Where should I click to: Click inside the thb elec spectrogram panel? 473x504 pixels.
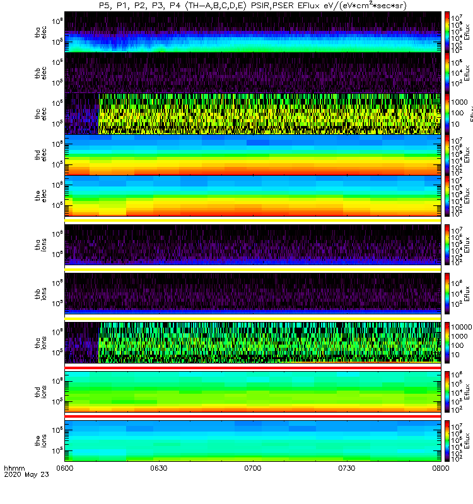[253, 72]
